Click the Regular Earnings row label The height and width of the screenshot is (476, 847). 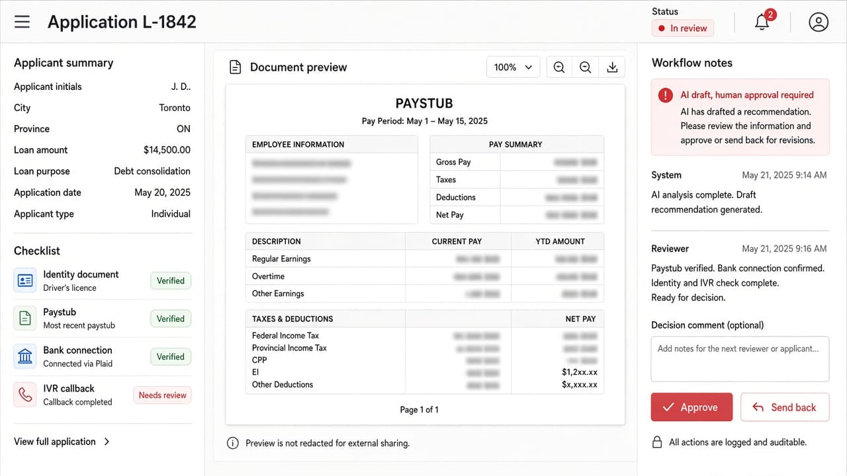click(281, 258)
